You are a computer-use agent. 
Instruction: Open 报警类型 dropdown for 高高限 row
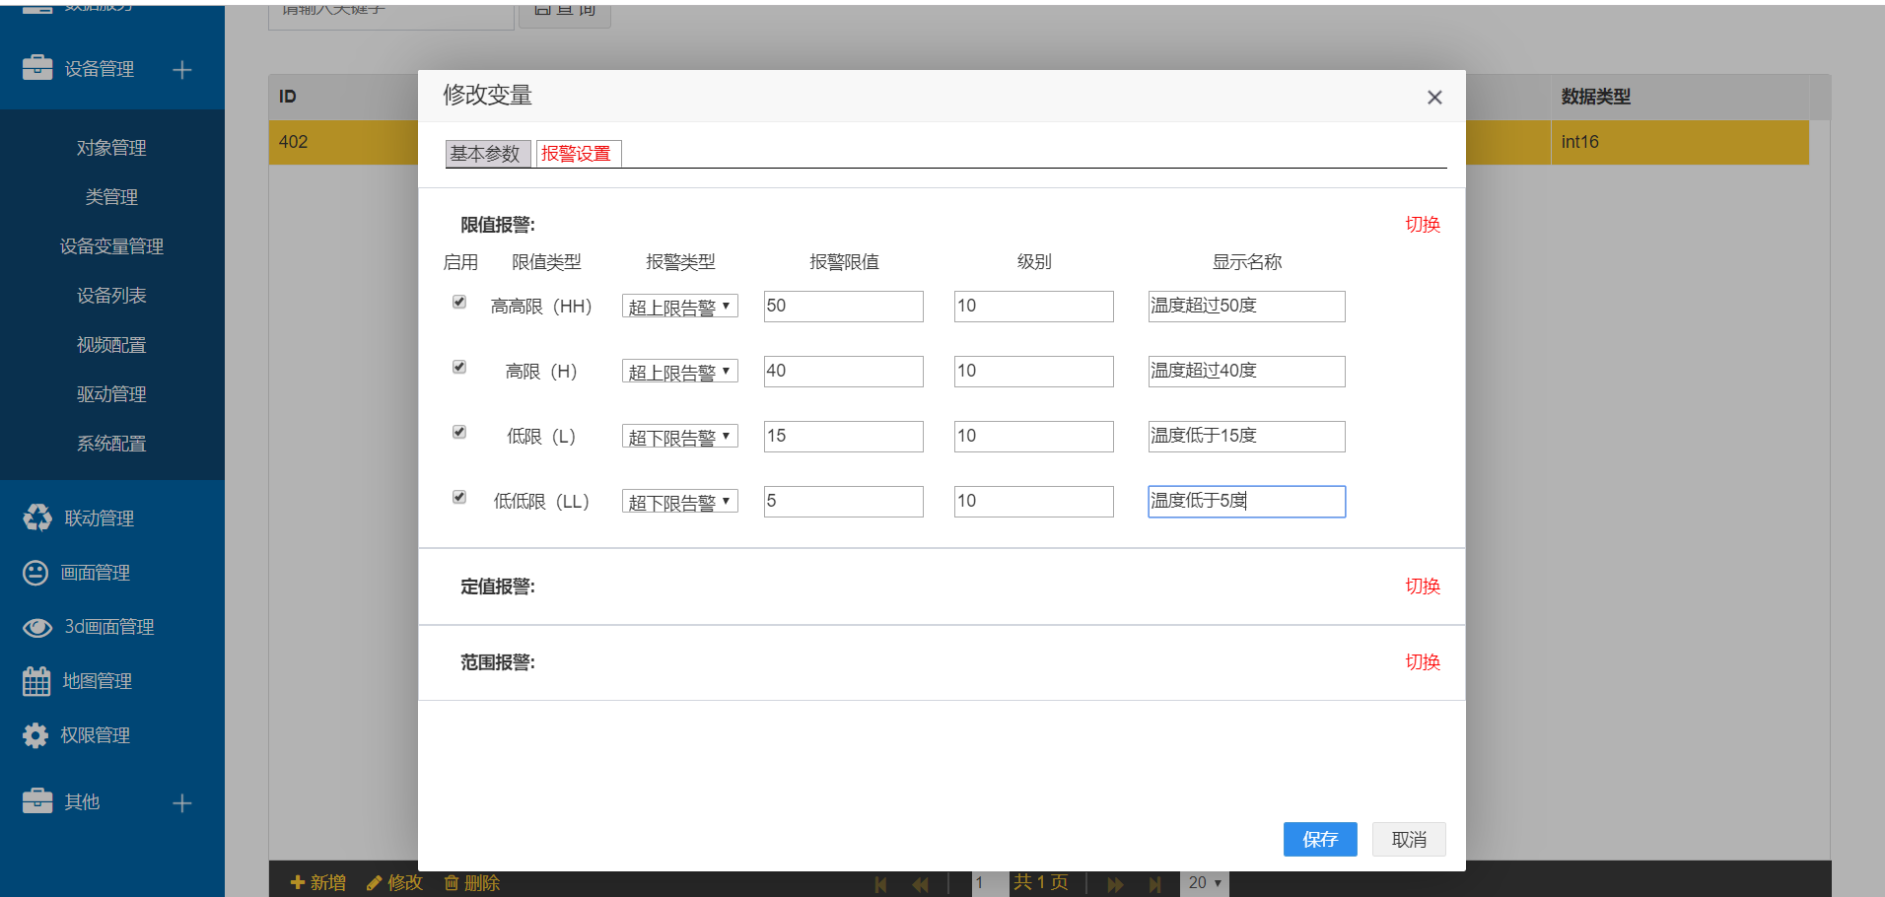680,307
